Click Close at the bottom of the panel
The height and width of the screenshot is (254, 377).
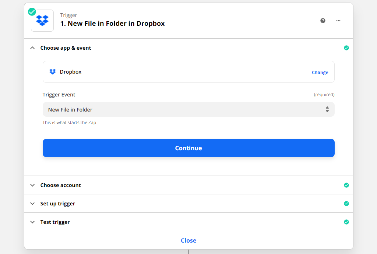pos(188,240)
